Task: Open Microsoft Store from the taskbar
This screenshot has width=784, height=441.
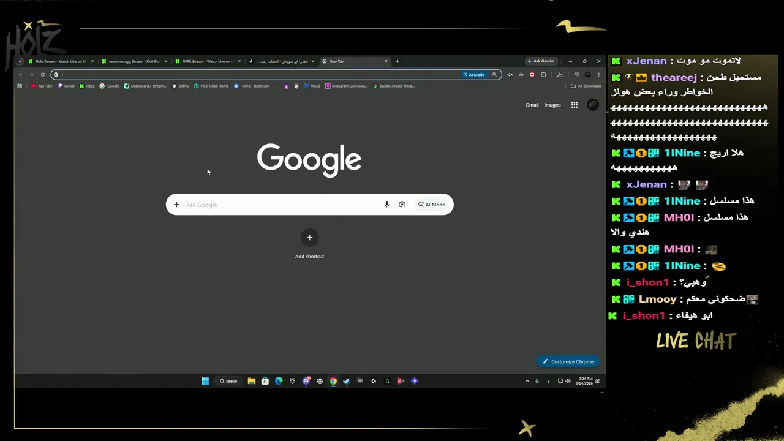Action: (x=265, y=381)
